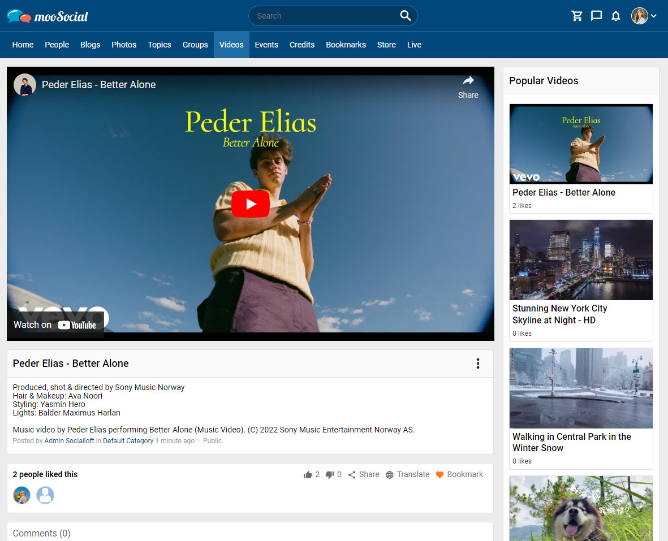Click the '2 people liked this' text
Screen dimensions: 668x541
tap(45, 474)
